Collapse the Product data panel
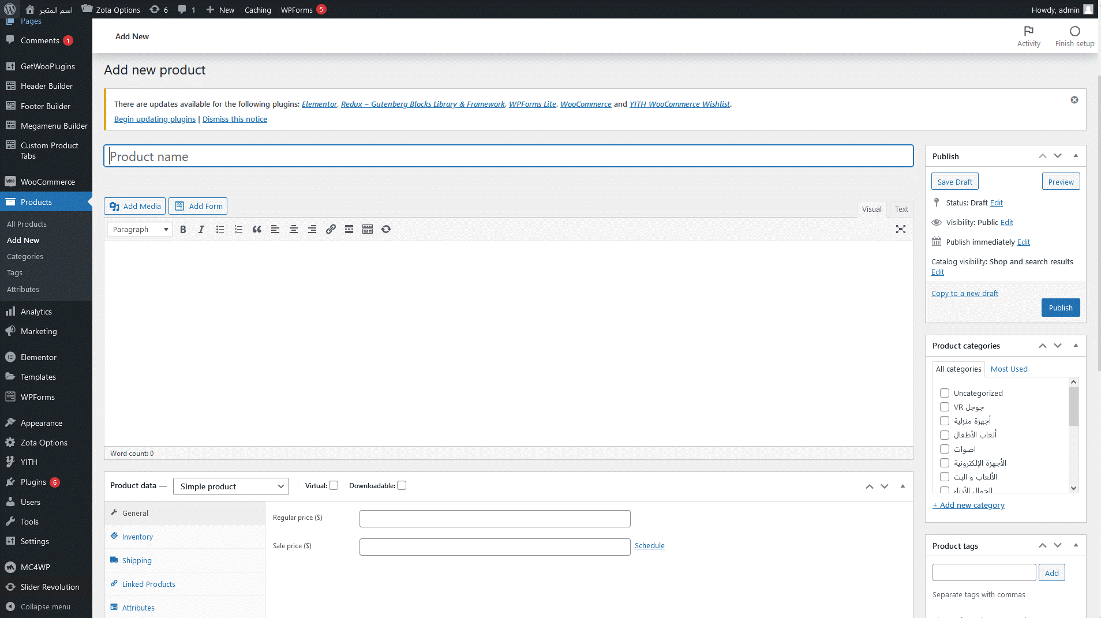 pos(902,486)
